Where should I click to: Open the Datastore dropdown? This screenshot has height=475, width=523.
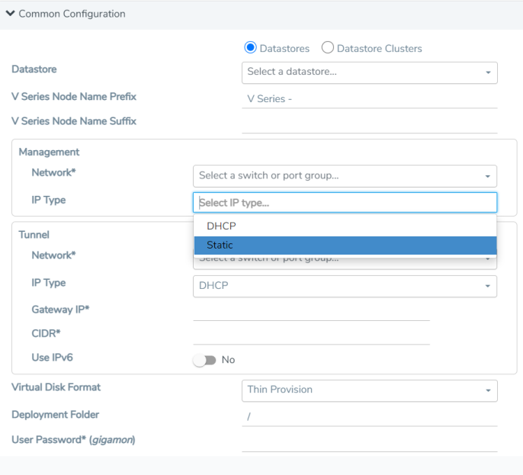369,72
